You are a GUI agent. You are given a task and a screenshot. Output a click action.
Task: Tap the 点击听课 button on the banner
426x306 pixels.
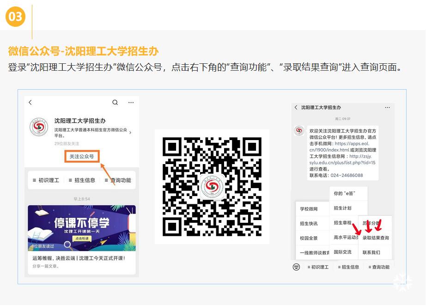coord(82,239)
